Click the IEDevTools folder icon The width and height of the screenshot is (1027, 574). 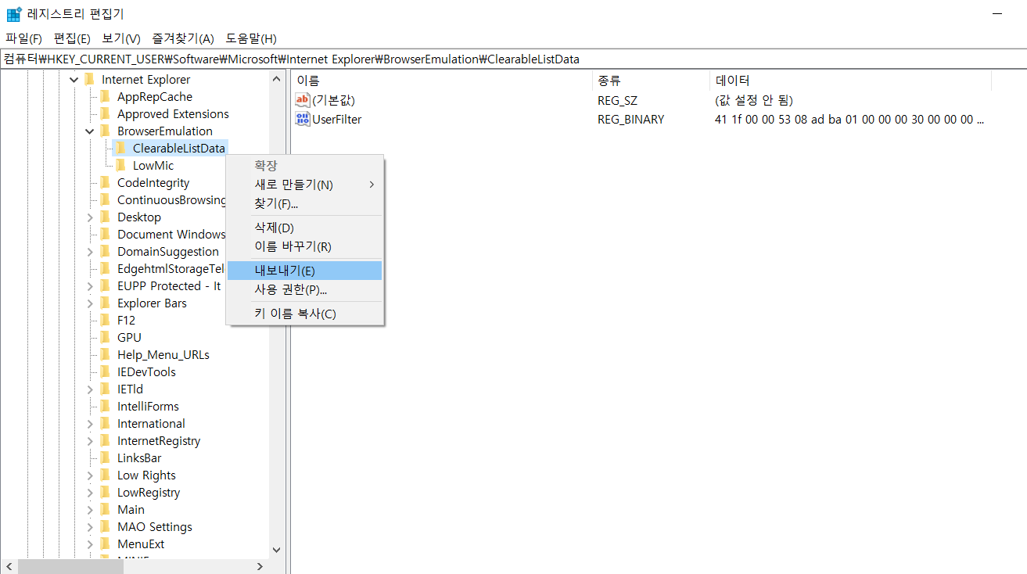click(105, 371)
